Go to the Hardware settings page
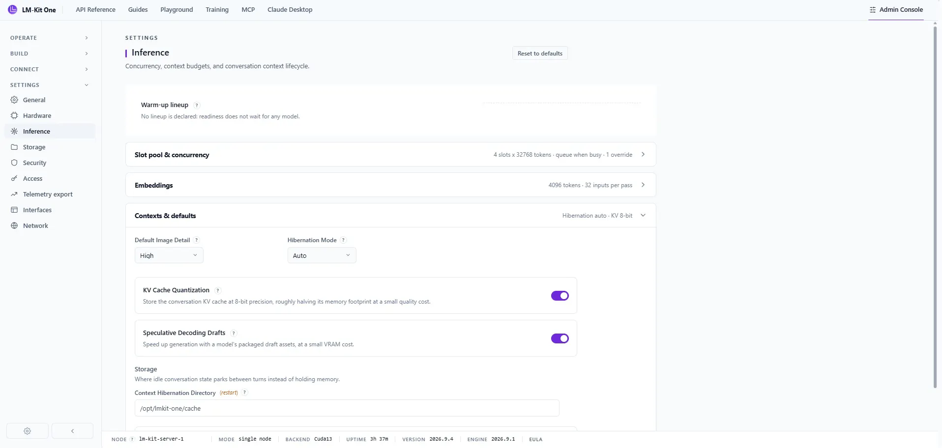This screenshot has width=942, height=448. pyautogui.click(x=50, y=115)
